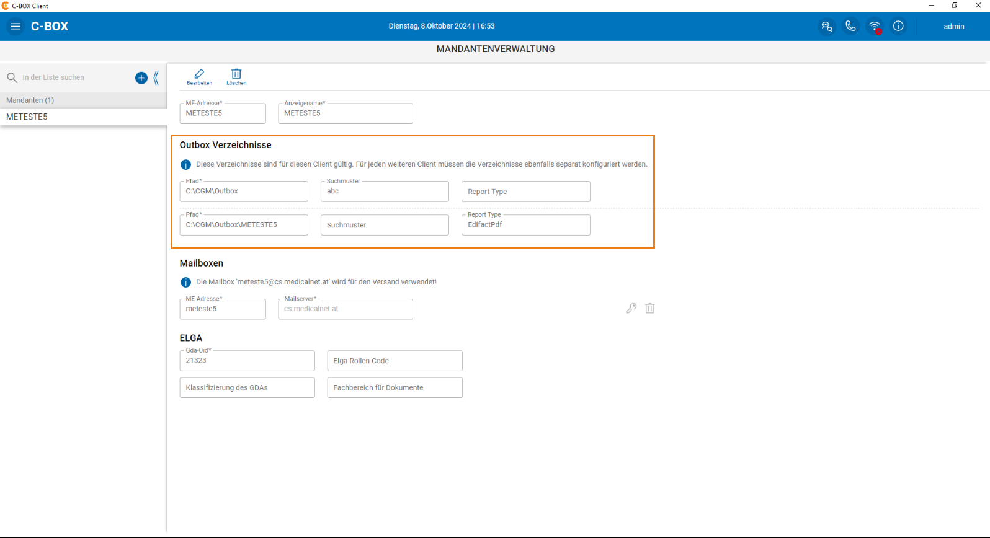The height and width of the screenshot is (538, 990).
Task: Click the date 'Dienstag, 8.Oktober 2024 | 16:53'
Action: [x=442, y=26]
